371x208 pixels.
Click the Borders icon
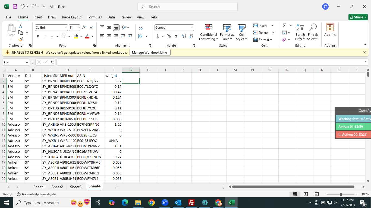(64, 36)
